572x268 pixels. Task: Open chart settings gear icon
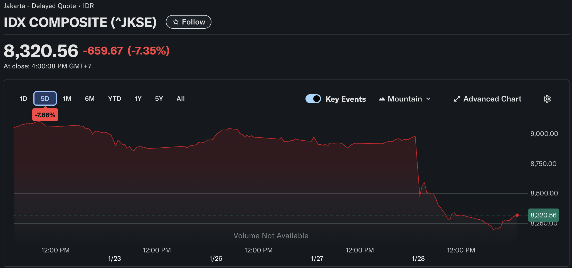click(x=547, y=99)
